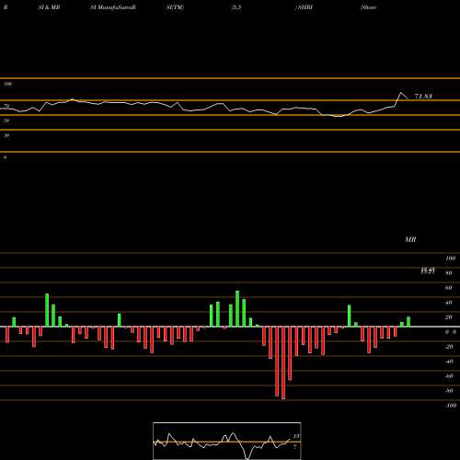This screenshot has height=460, width=460.
Task: Click the 'MR' label above the bar chart
Action: coord(410,239)
